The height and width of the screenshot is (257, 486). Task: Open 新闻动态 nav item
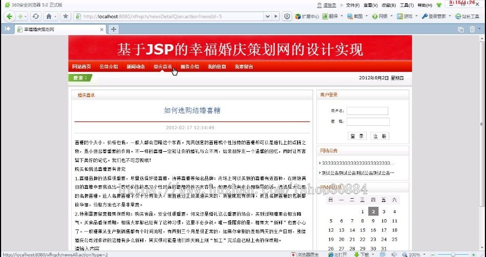click(x=136, y=66)
